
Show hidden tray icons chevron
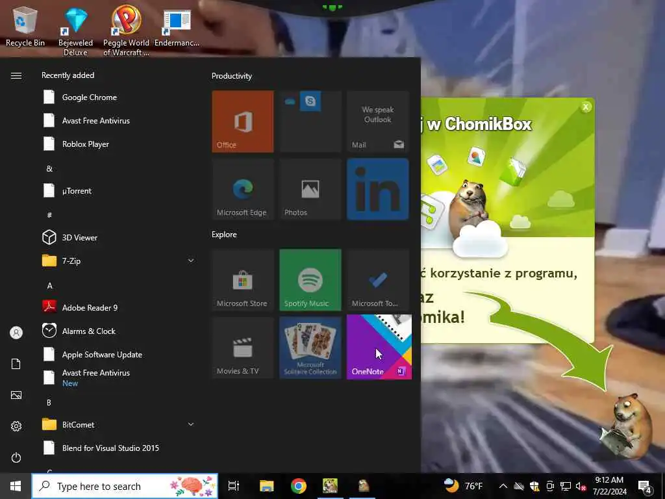pyautogui.click(x=503, y=486)
